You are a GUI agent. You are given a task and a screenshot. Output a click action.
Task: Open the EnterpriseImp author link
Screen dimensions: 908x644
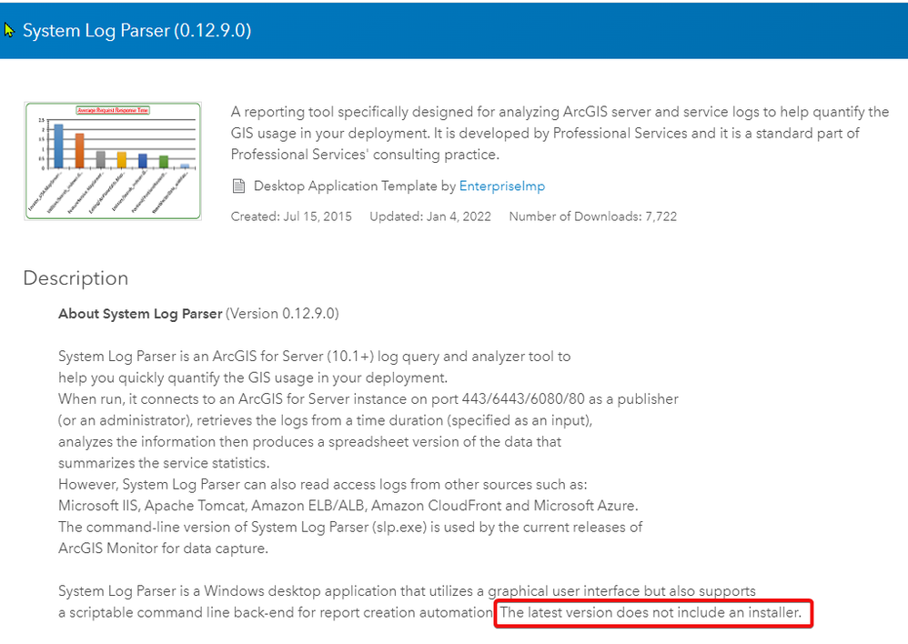coord(501,186)
